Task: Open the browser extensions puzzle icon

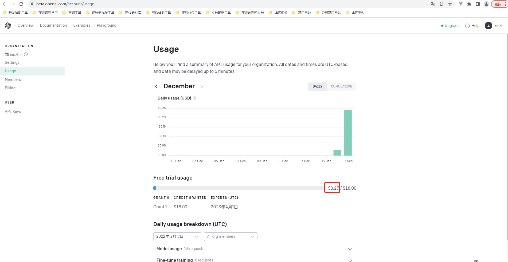Action: tap(469, 4)
